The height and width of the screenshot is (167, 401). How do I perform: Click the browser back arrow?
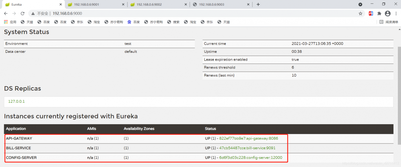(x=6, y=13)
